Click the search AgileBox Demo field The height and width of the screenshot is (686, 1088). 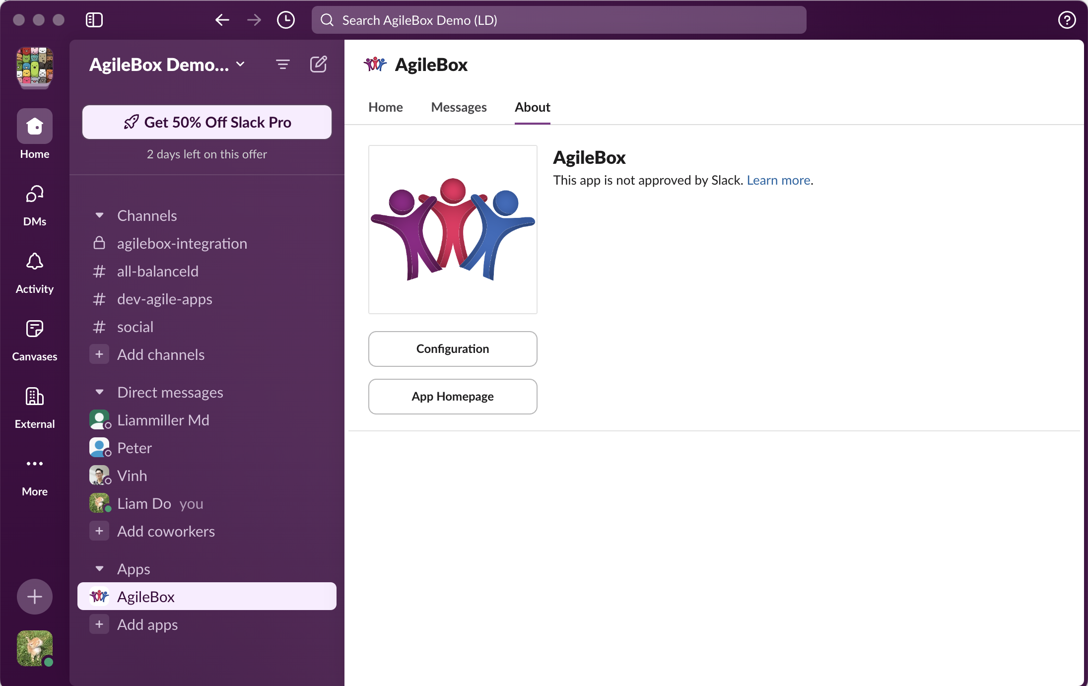(x=559, y=20)
